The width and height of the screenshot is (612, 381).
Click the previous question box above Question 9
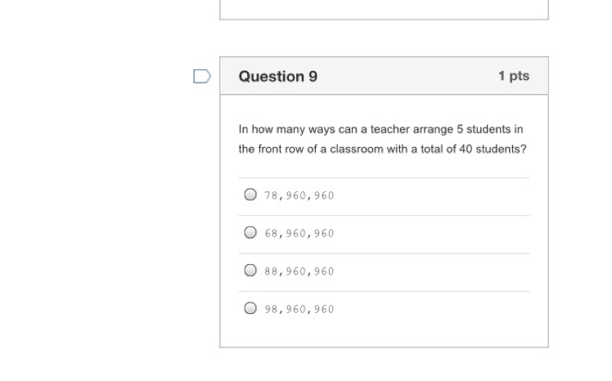tap(384, 8)
